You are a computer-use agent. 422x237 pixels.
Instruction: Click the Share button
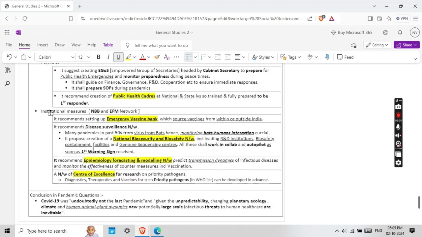407,45
